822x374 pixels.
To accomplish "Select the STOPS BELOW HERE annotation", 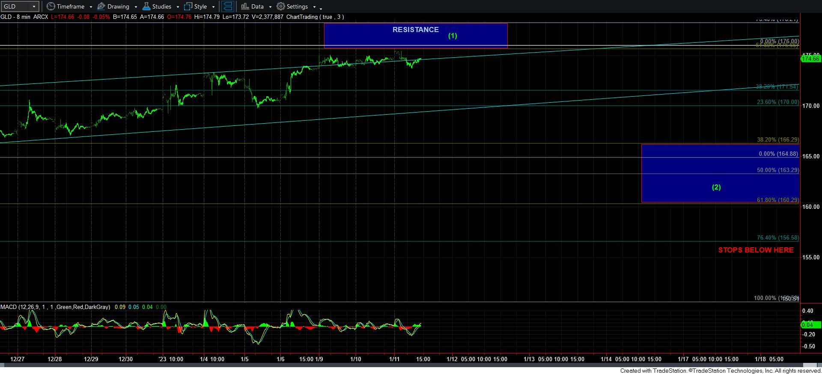I will tap(756, 250).
